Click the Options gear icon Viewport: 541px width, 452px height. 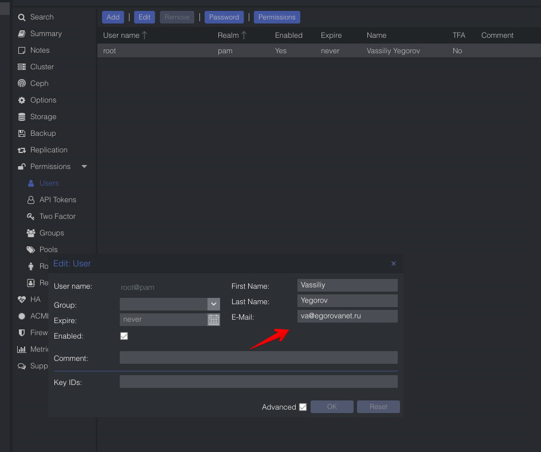22,100
